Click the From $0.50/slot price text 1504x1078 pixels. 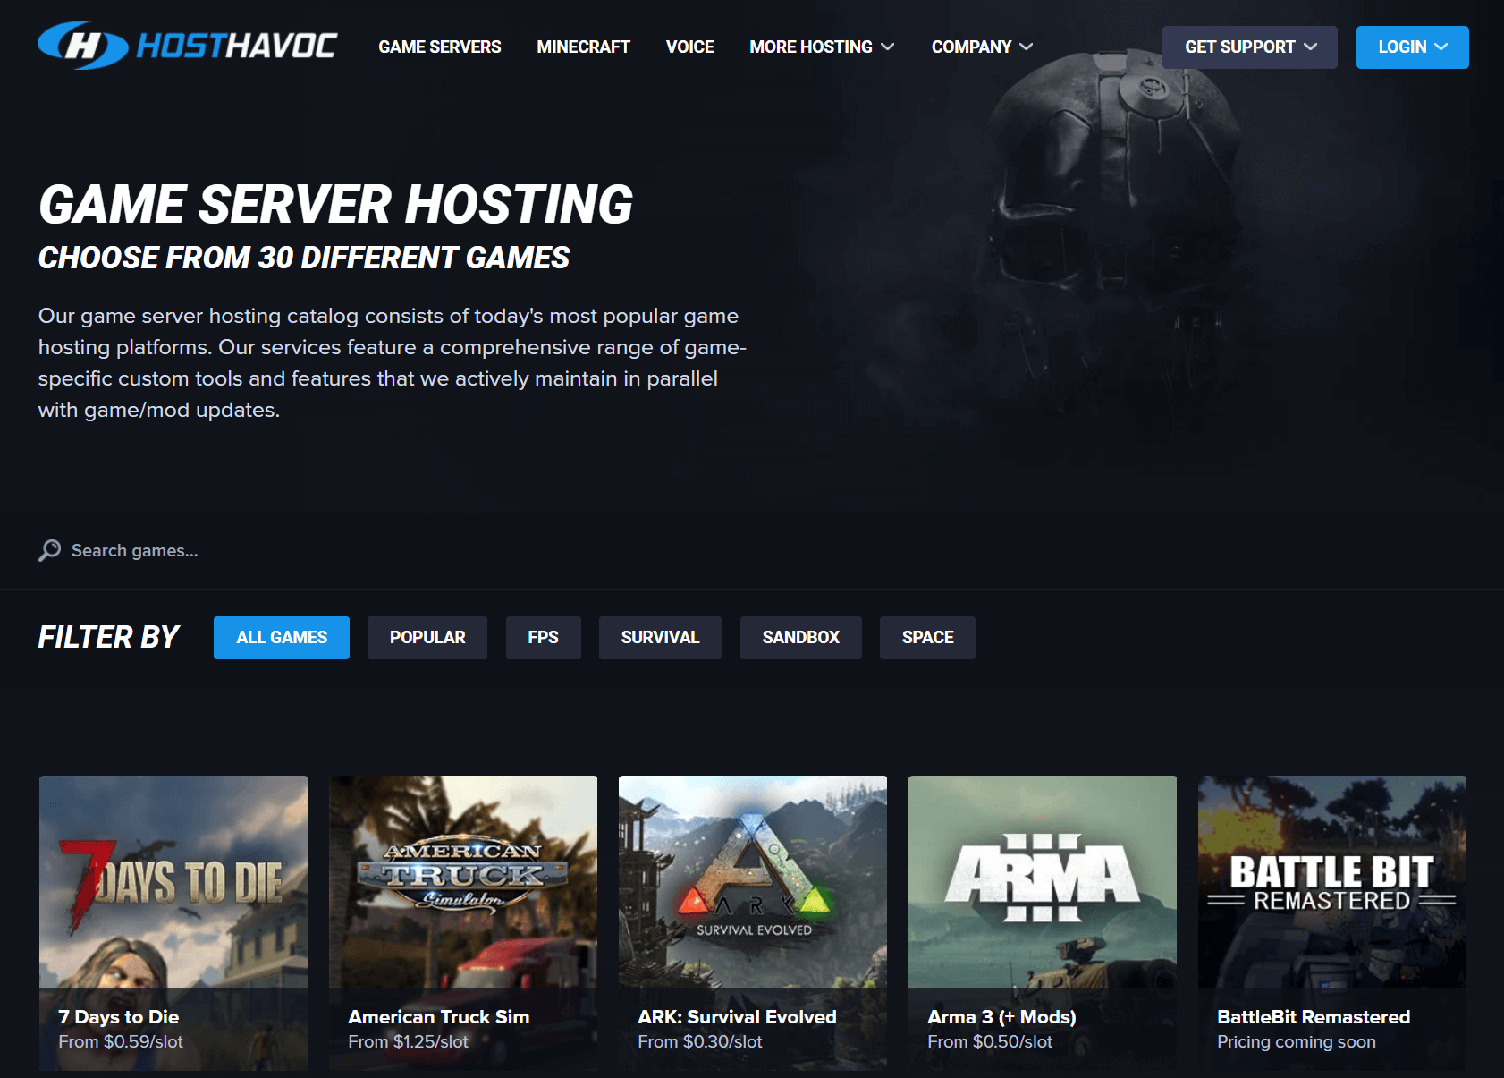pos(990,1042)
